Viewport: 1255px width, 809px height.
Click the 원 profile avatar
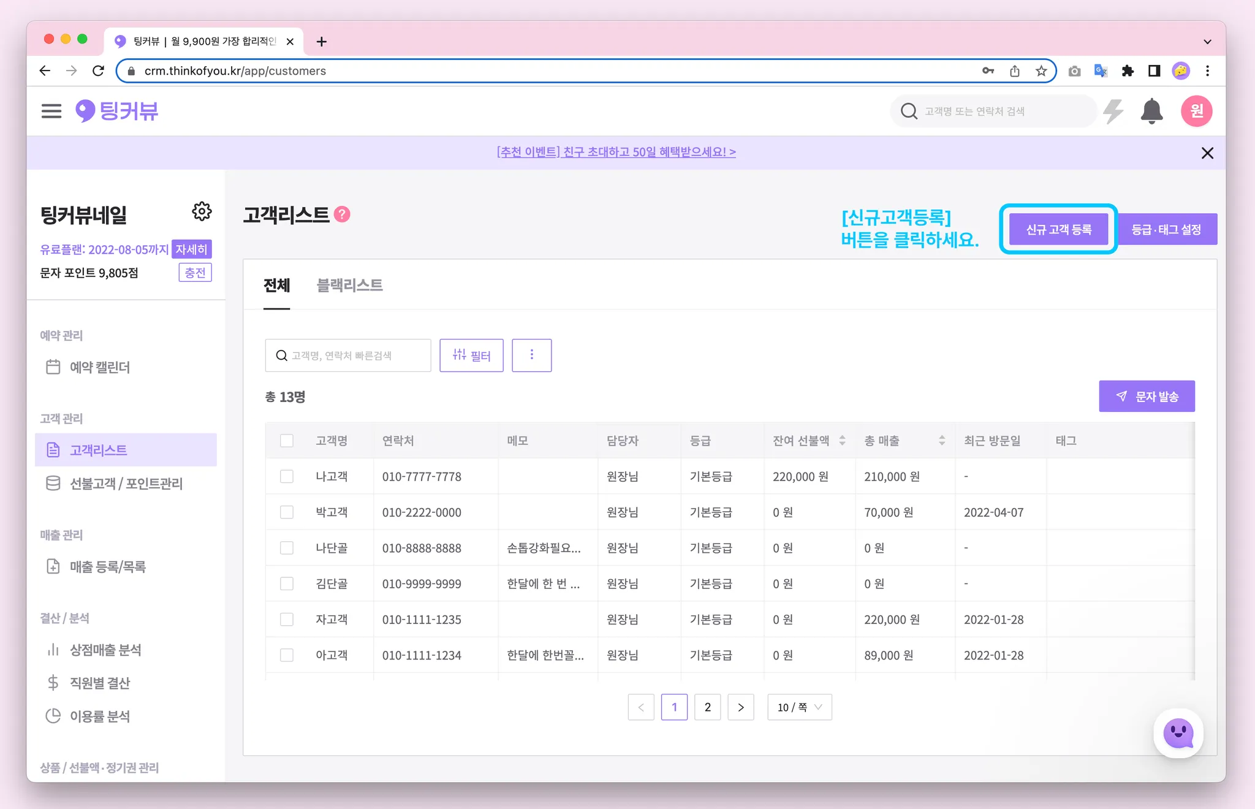[1196, 111]
